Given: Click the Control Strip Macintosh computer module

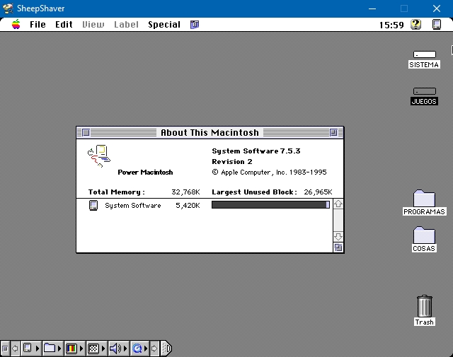Looking at the screenshot, I should coord(28,349).
